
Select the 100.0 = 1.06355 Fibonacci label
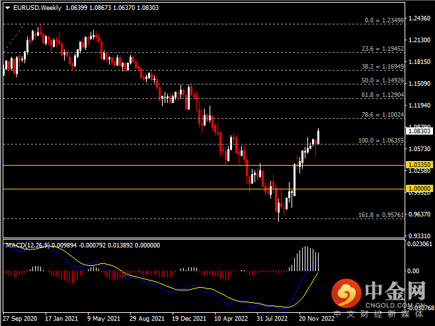pos(381,141)
